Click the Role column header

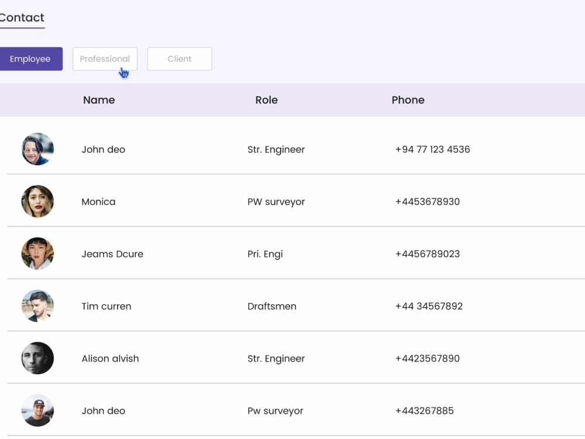pyautogui.click(x=266, y=100)
